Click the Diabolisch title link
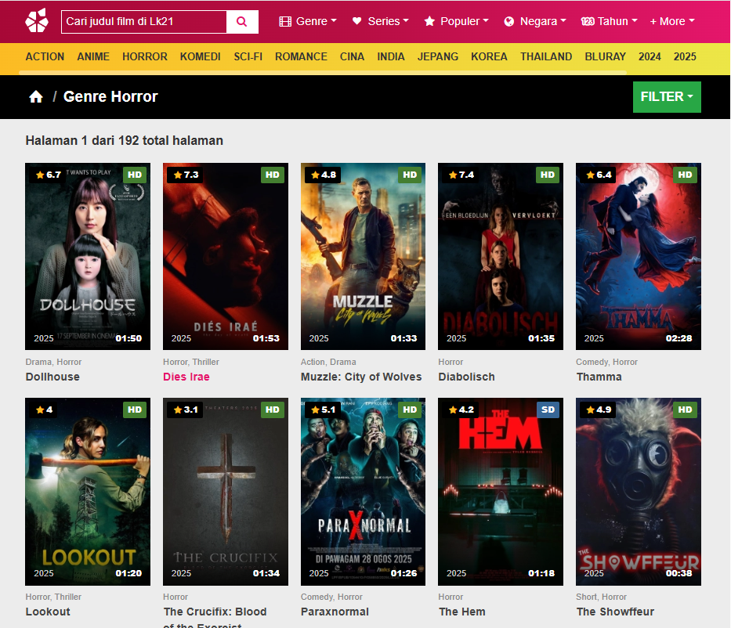731x628 pixels. tap(467, 377)
